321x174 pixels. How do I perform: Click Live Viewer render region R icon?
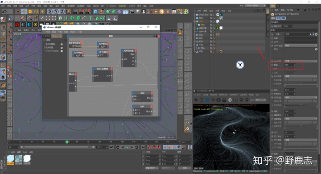213,100
